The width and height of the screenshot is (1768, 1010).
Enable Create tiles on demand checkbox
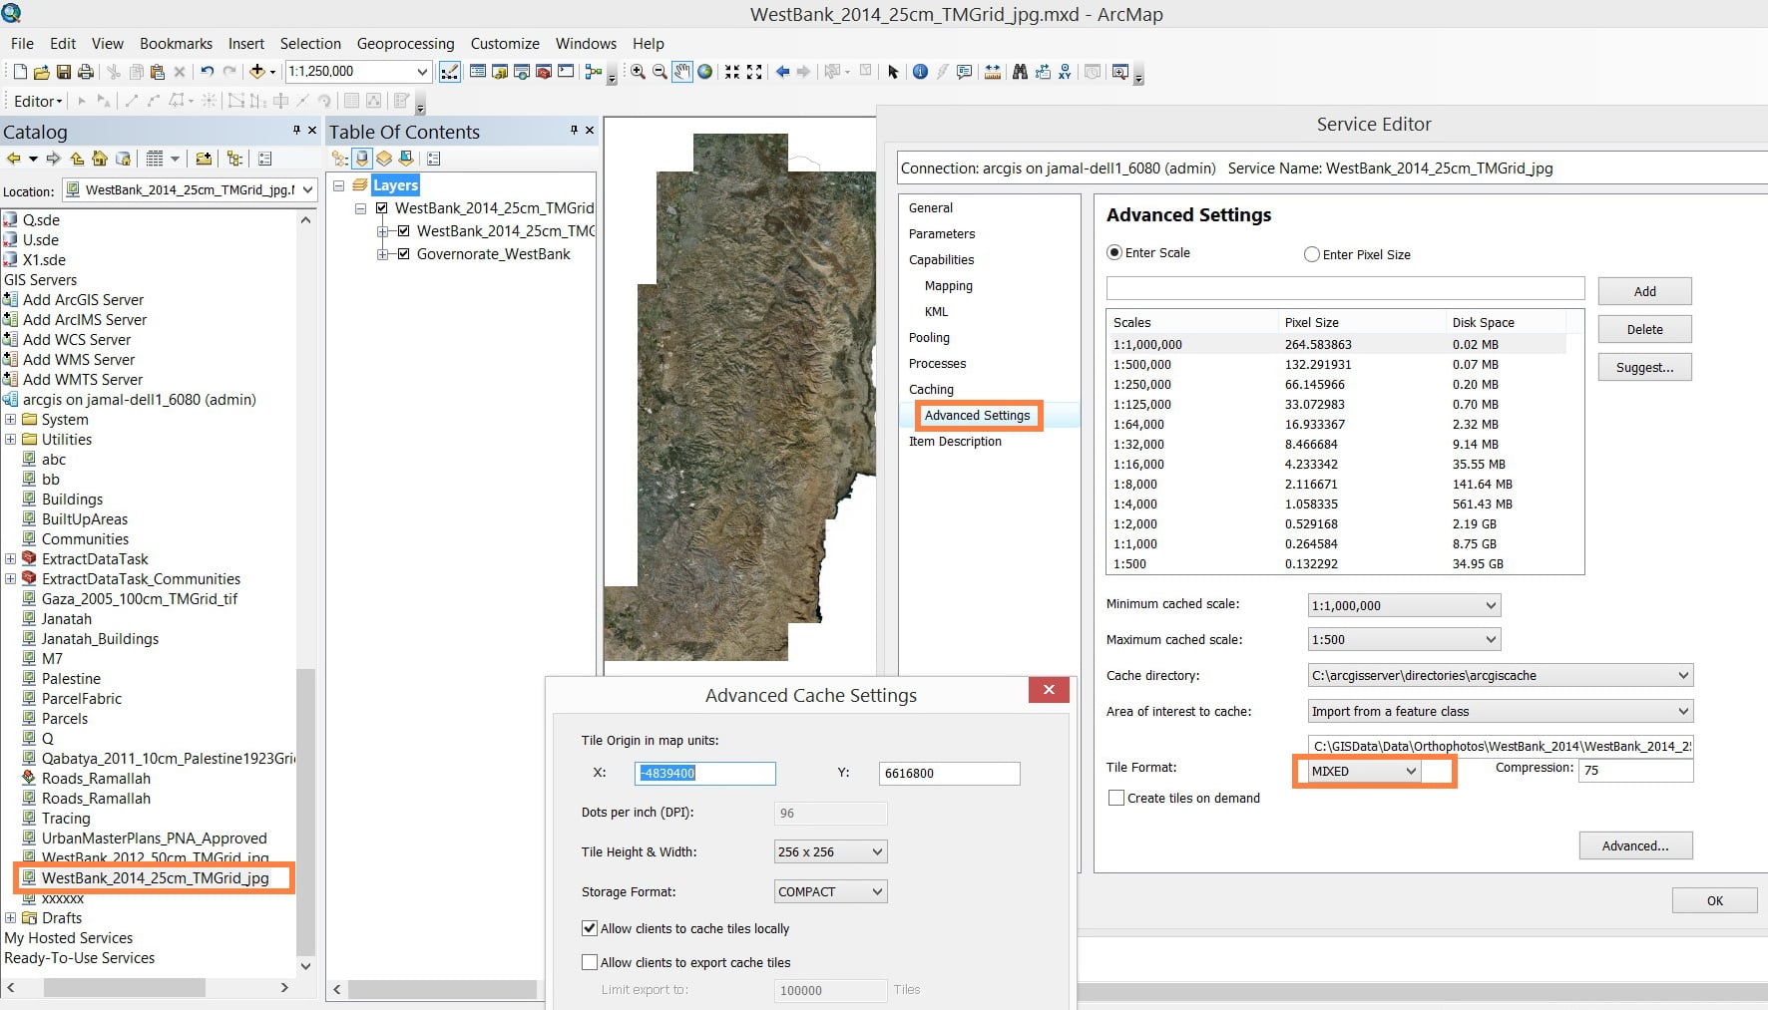pos(1116,798)
